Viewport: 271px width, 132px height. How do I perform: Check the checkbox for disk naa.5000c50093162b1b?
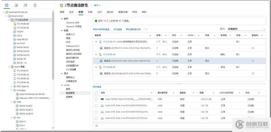tap(96, 106)
